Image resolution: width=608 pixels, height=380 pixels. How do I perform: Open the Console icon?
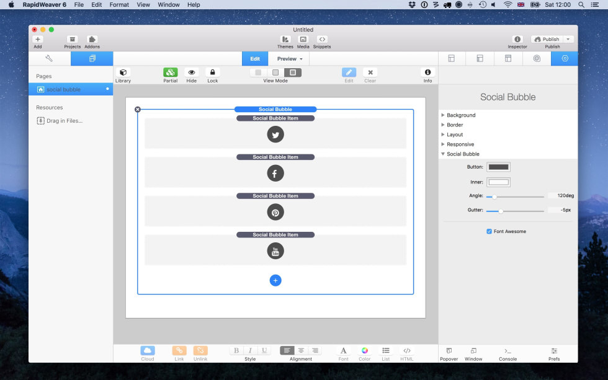click(507, 351)
